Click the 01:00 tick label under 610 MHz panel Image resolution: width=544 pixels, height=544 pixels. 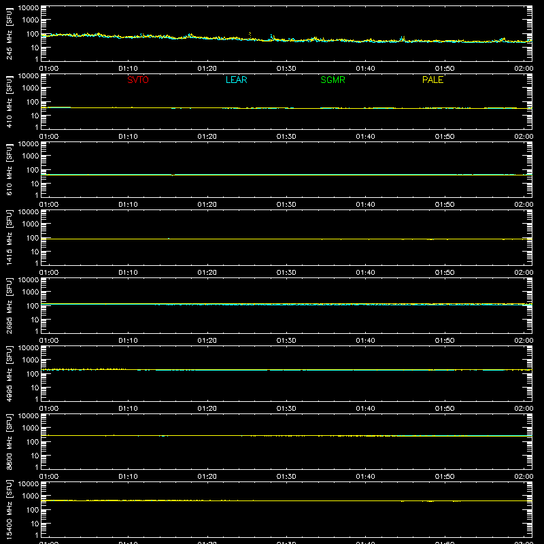[49, 205]
